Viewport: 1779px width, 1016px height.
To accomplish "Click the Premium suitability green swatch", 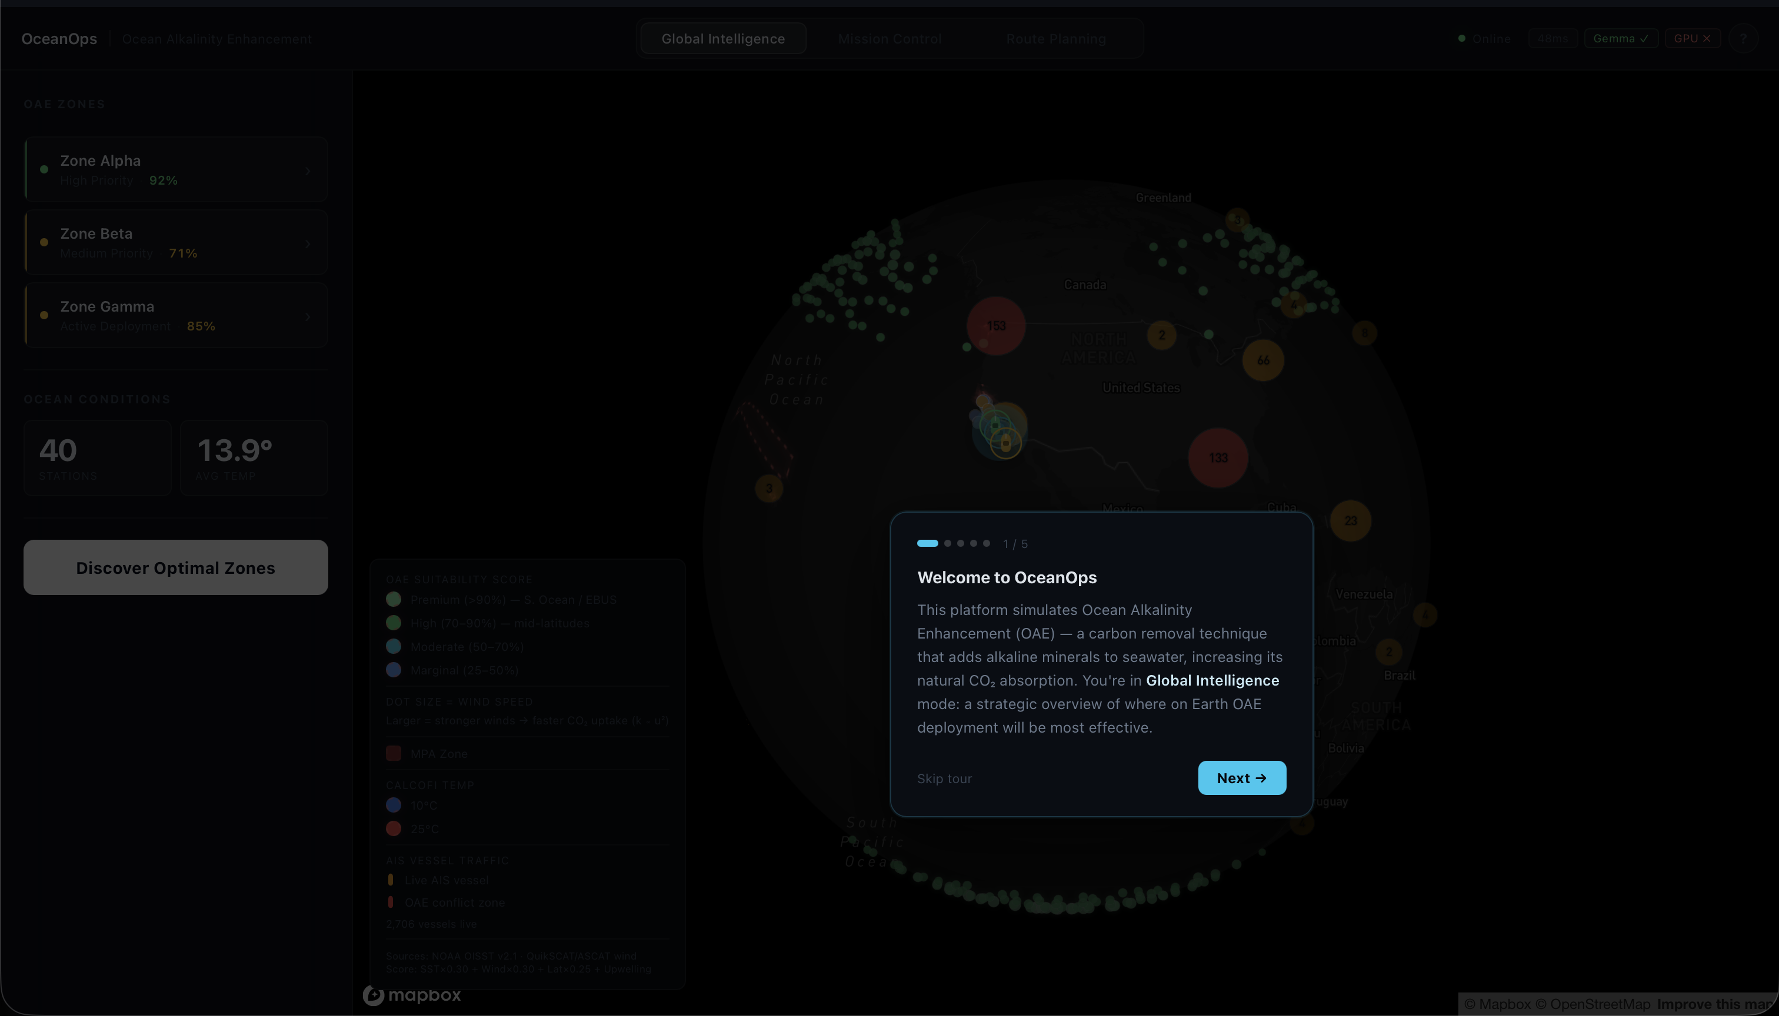I will click(394, 599).
